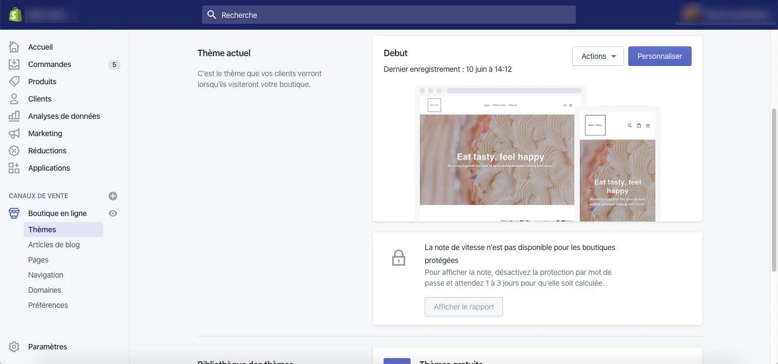
Task: Open Analyses de données
Action: click(64, 116)
